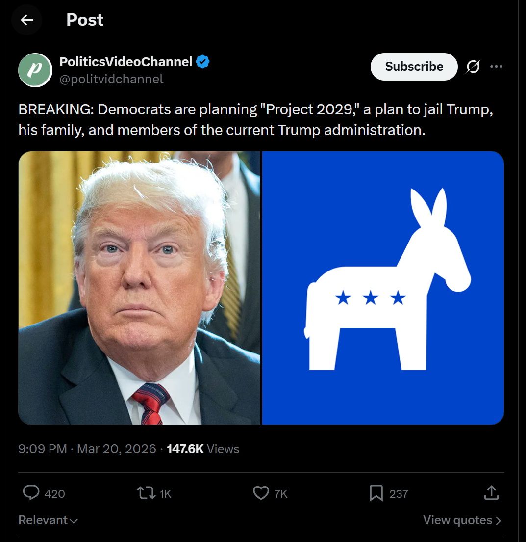The width and height of the screenshot is (526, 542).
Task: View the 147.6K Views count
Action: coord(203,449)
